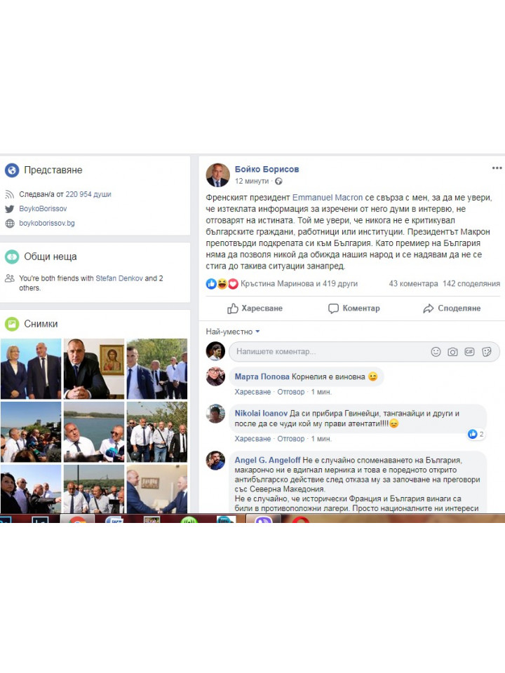505x673 pixels.
Task: Open the photo thumbnail with the religious icon painting
Action: (94, 369)
